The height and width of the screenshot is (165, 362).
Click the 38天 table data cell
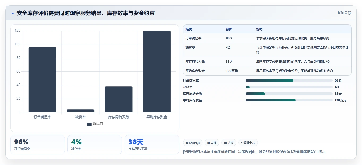(229, 62)
